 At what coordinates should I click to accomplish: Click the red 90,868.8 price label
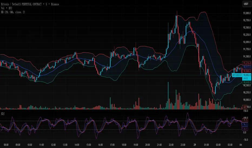point(247,71)
